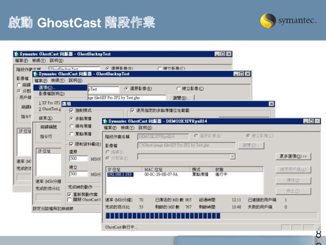The image size is (326, 245).
Task: Open the partition dropdown in DEMO2K3SVRpull14 window
Action: pyautogui.click(x=233, y=157)
